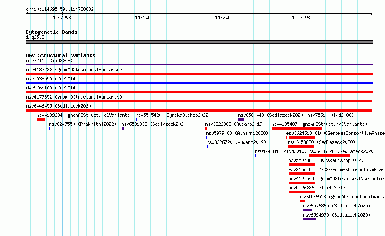Click the nsv3326383 (Audano2019) label
The image size is (385, 236).
[235, 124]
